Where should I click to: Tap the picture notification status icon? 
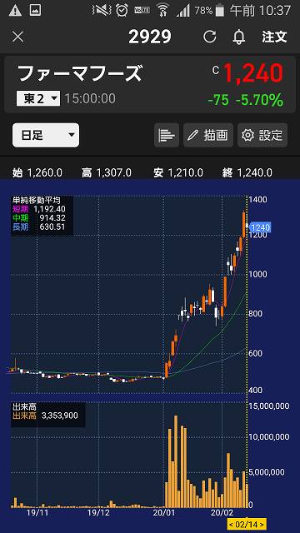pos(35,10)
